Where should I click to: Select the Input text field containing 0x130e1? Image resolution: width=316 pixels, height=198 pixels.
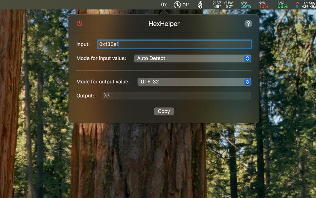[175, 44]
